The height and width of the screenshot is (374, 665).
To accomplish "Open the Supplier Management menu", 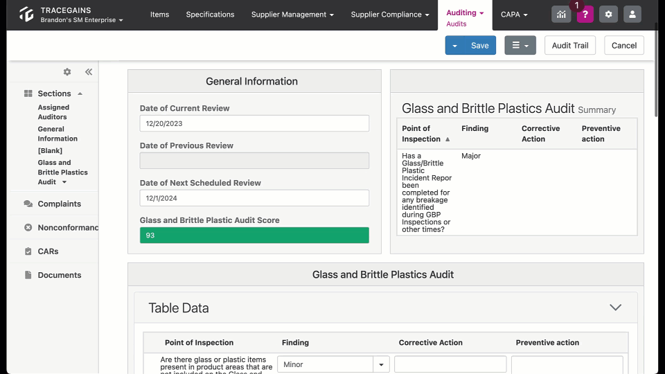I will 292,15.
